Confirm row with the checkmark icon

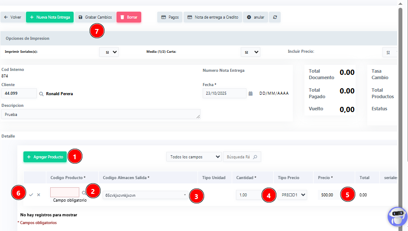pyautogui.click(x=31, y=195)
